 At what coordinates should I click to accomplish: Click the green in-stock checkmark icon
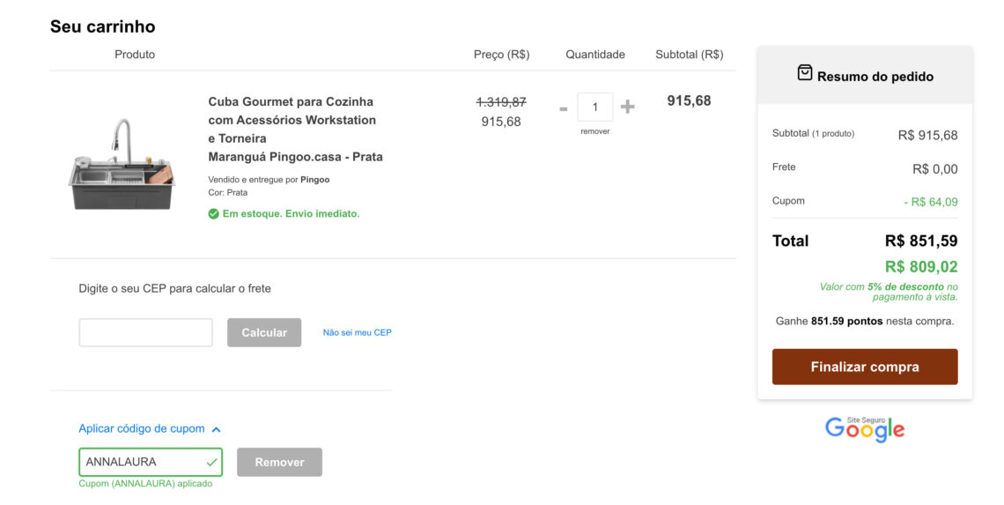click(213, 214)
